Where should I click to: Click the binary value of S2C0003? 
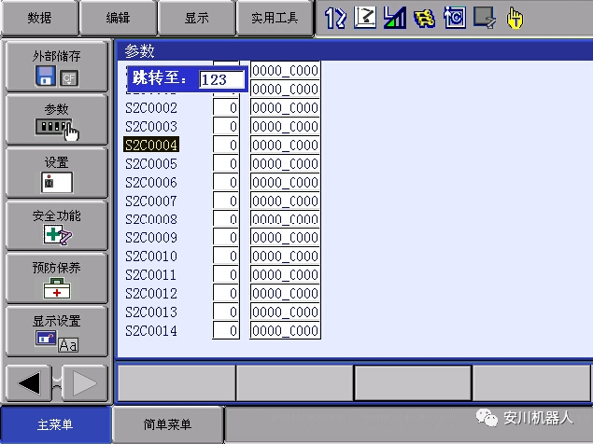[x=285, y=126]
